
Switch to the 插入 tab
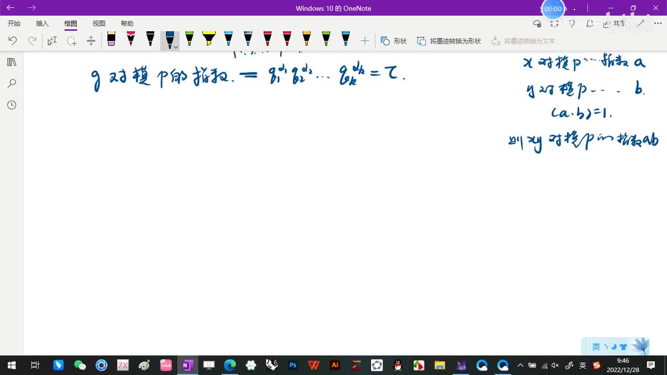pos(42,23)
